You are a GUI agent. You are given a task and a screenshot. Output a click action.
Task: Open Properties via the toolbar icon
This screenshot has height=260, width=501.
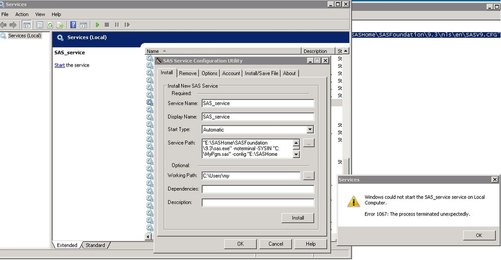click(x=40, y=25)
